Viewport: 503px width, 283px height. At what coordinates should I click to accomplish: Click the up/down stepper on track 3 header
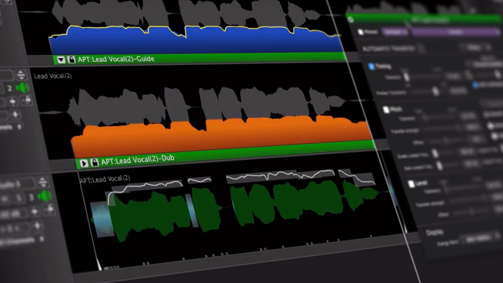42,182
